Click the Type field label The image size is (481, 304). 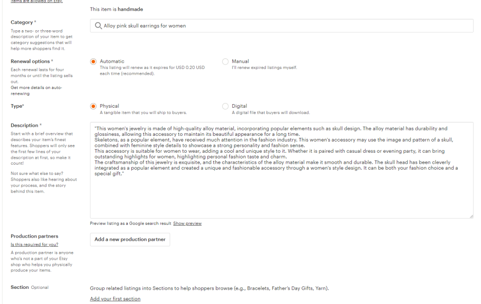tap(17, 106)
